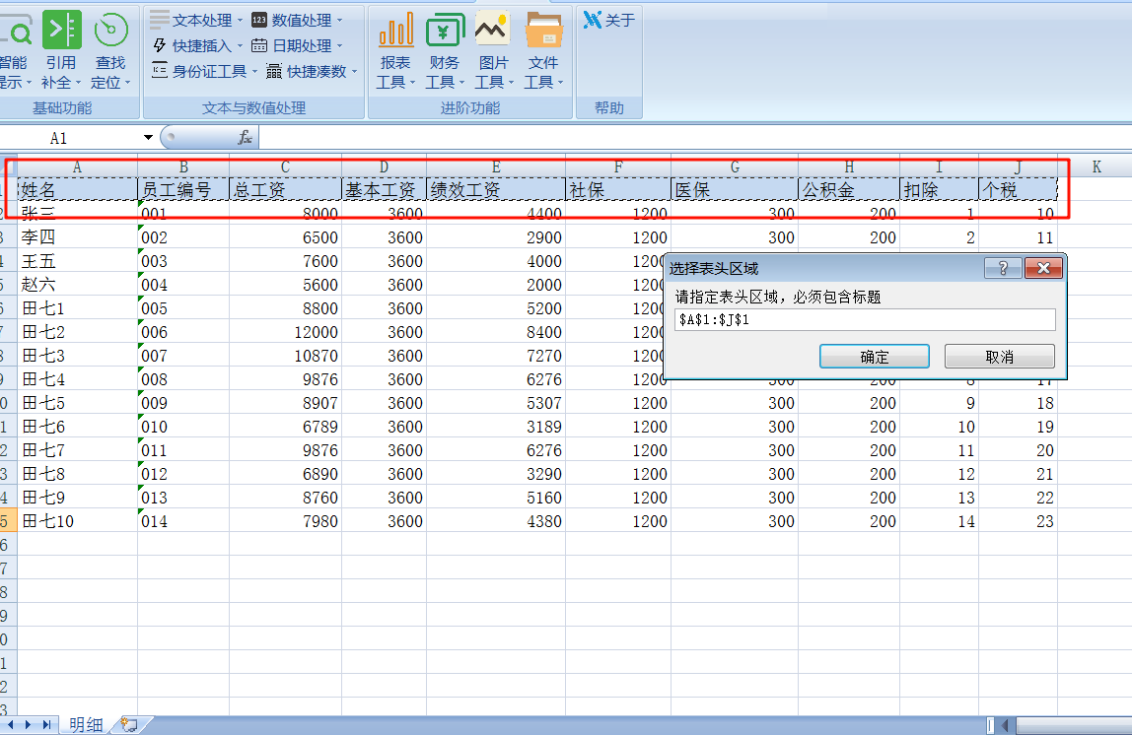The image size is (1132, 735).
Task: Expand the 财务工具 dropdown arrow
Action: click(461, 82)
